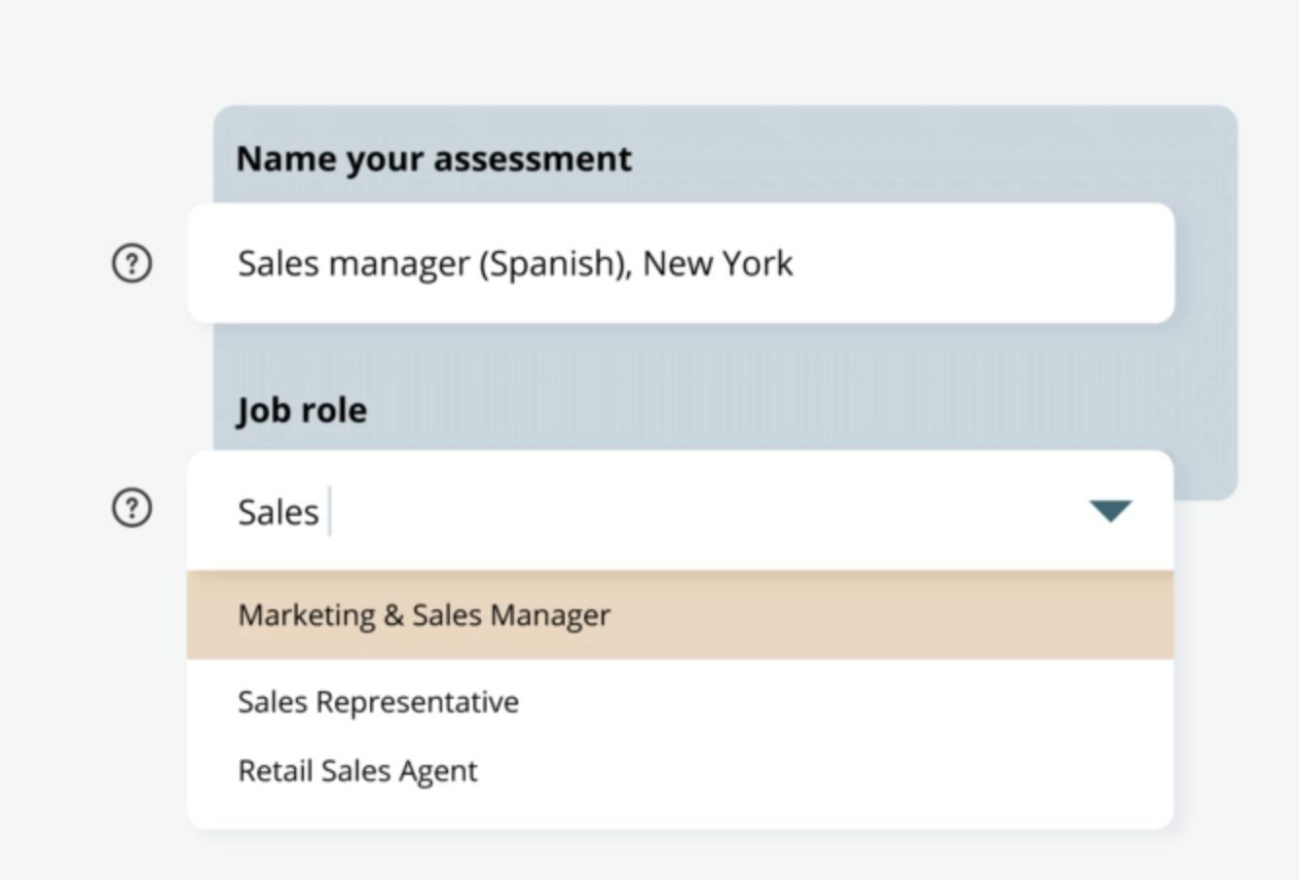Screen dimensions: 1299x880
Task: Focus the assessment name input field
Action: coord(680,263)
